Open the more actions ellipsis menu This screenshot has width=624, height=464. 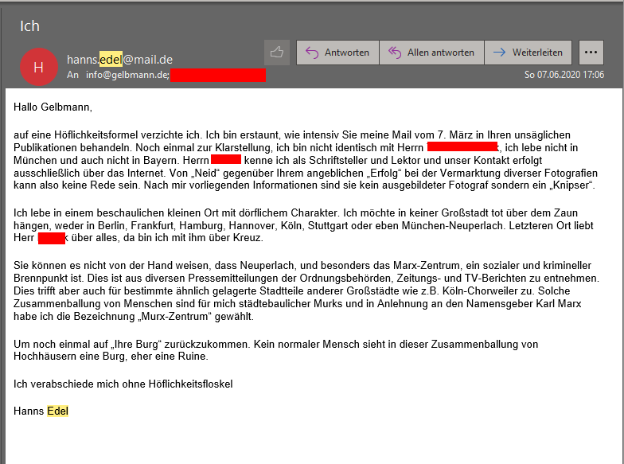click(x=591, y=53)
